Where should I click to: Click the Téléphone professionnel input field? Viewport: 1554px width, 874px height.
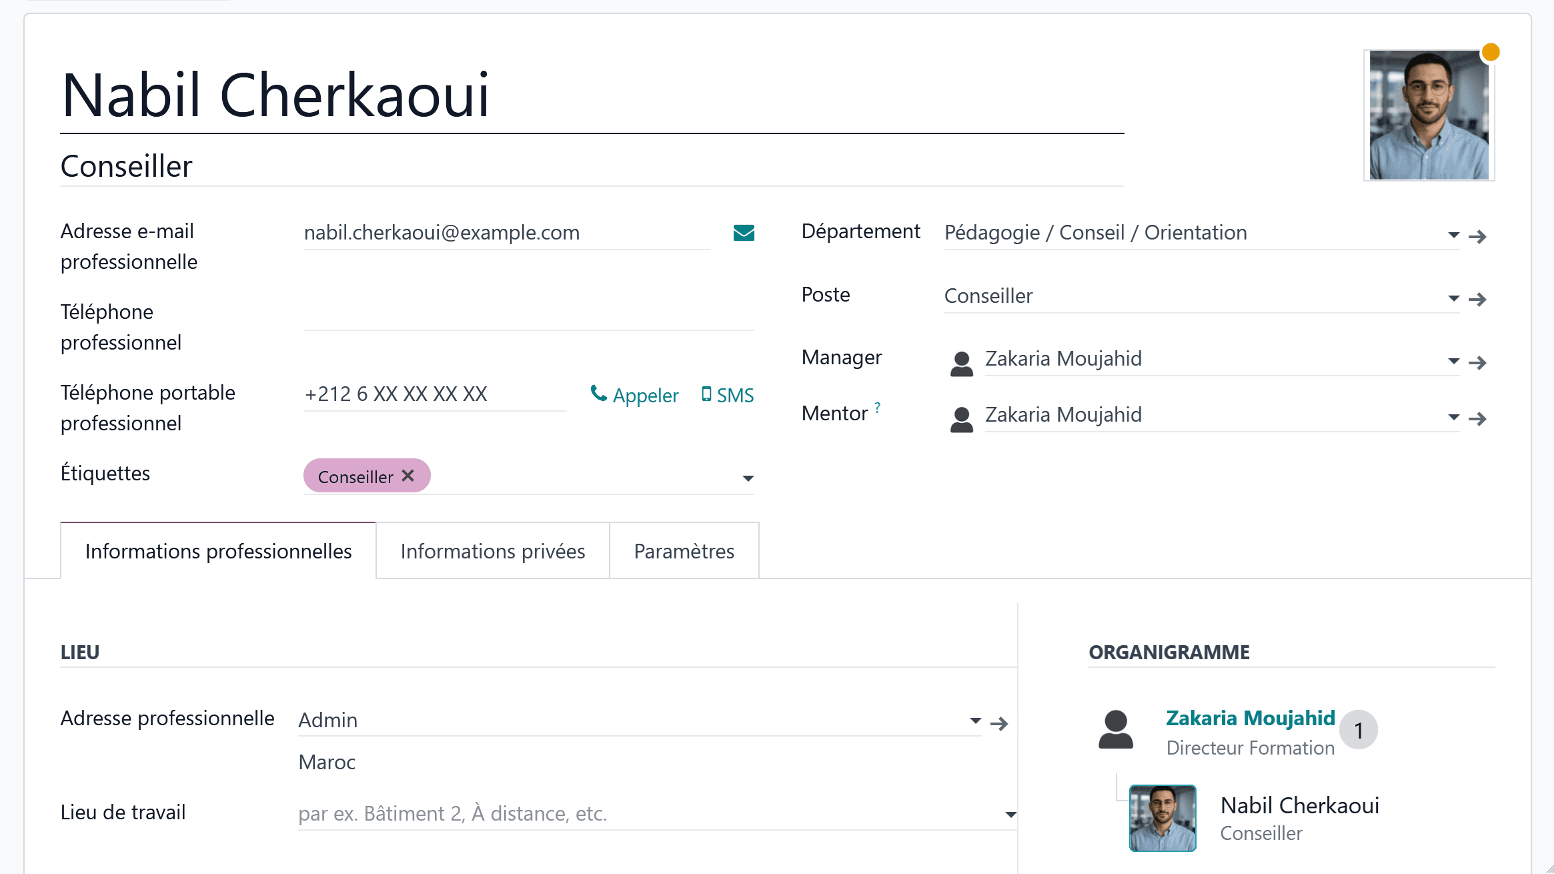528,315
